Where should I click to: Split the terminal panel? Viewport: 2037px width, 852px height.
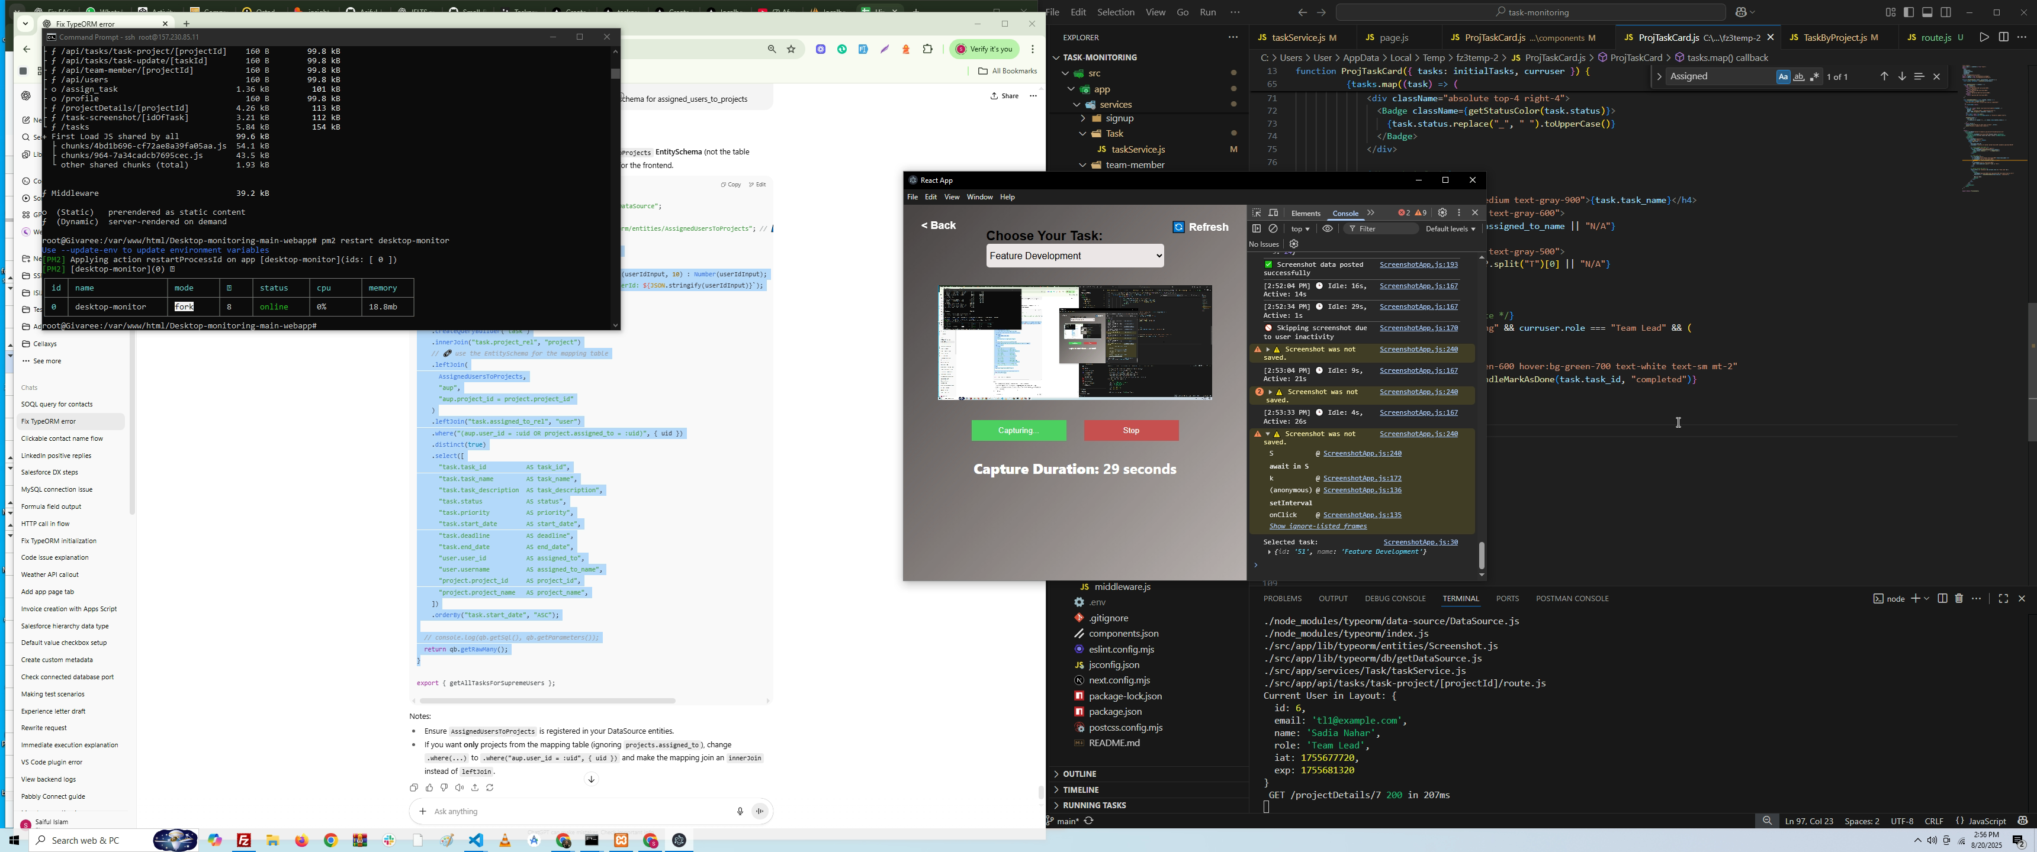(x=1942, y=598)
